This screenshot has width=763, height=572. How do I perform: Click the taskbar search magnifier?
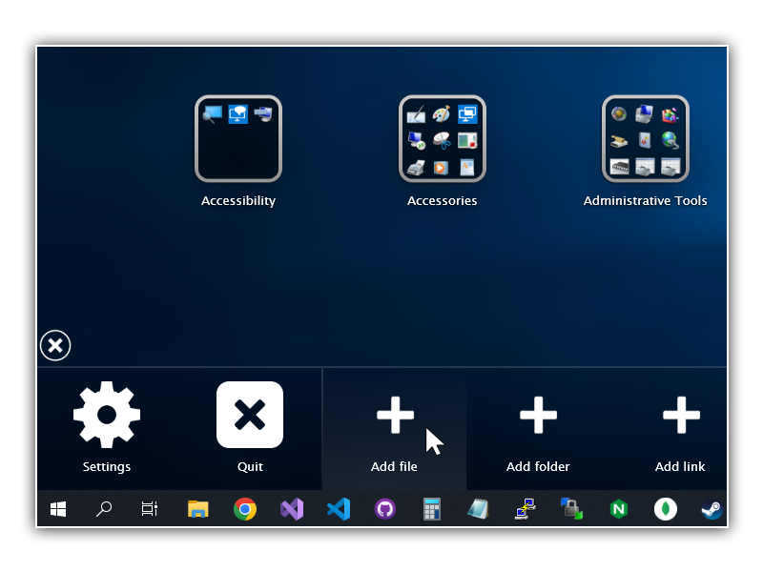[x=104, y=509]
